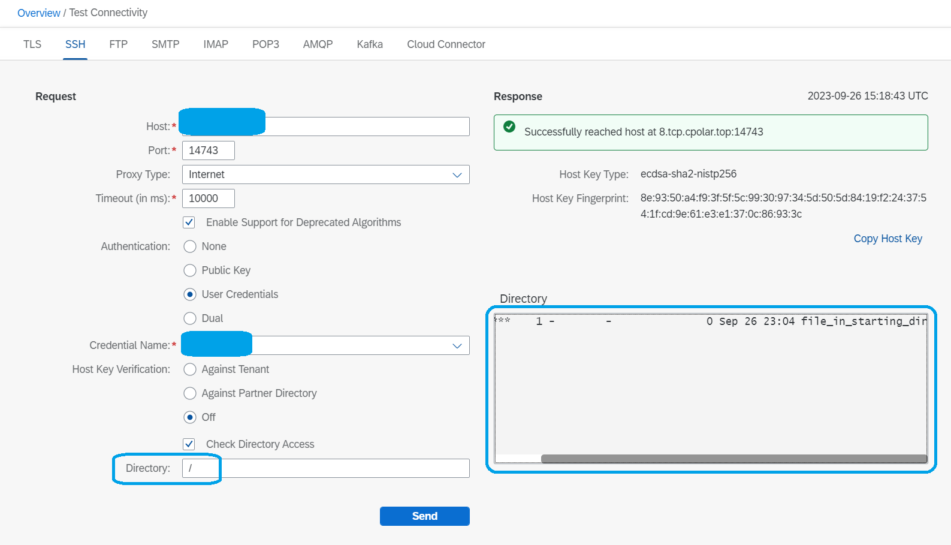
Task: Click the Host input field
Action: click(326, 127)
